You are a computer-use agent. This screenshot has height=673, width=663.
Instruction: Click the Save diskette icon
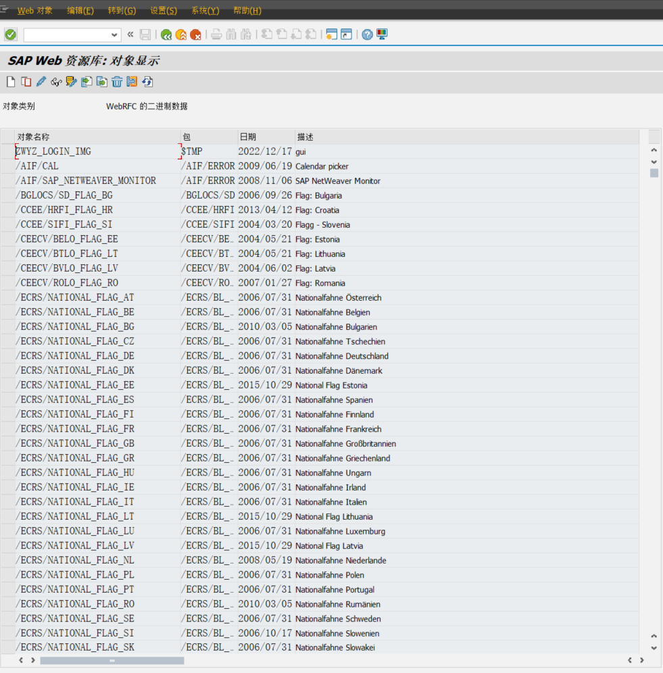click(145, 34)
